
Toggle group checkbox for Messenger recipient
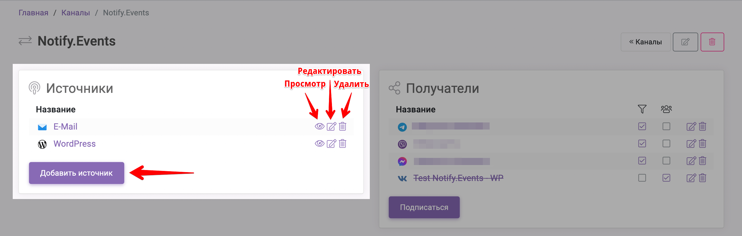666,161
